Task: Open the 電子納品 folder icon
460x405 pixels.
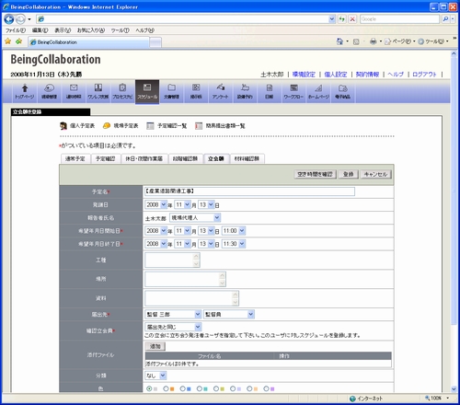Action: tap(343, 91)
